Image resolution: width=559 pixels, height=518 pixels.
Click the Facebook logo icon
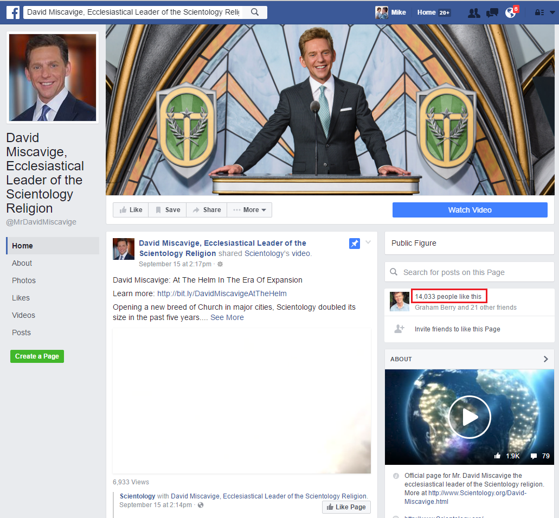tap(13, 12)
